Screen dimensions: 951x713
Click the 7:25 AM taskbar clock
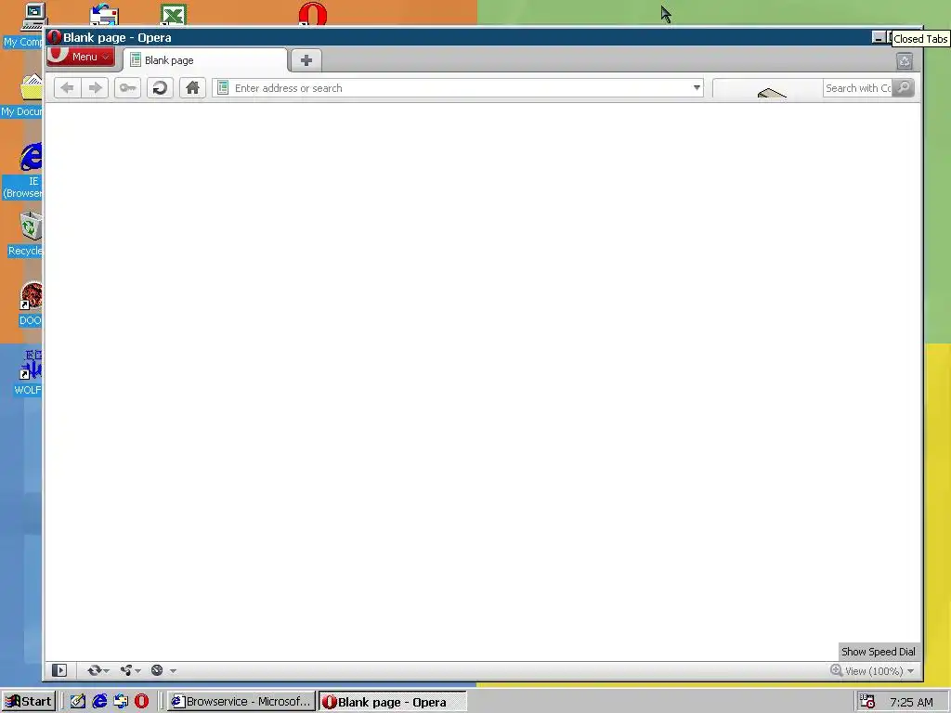pyautogui.click(x=912, y=702)
